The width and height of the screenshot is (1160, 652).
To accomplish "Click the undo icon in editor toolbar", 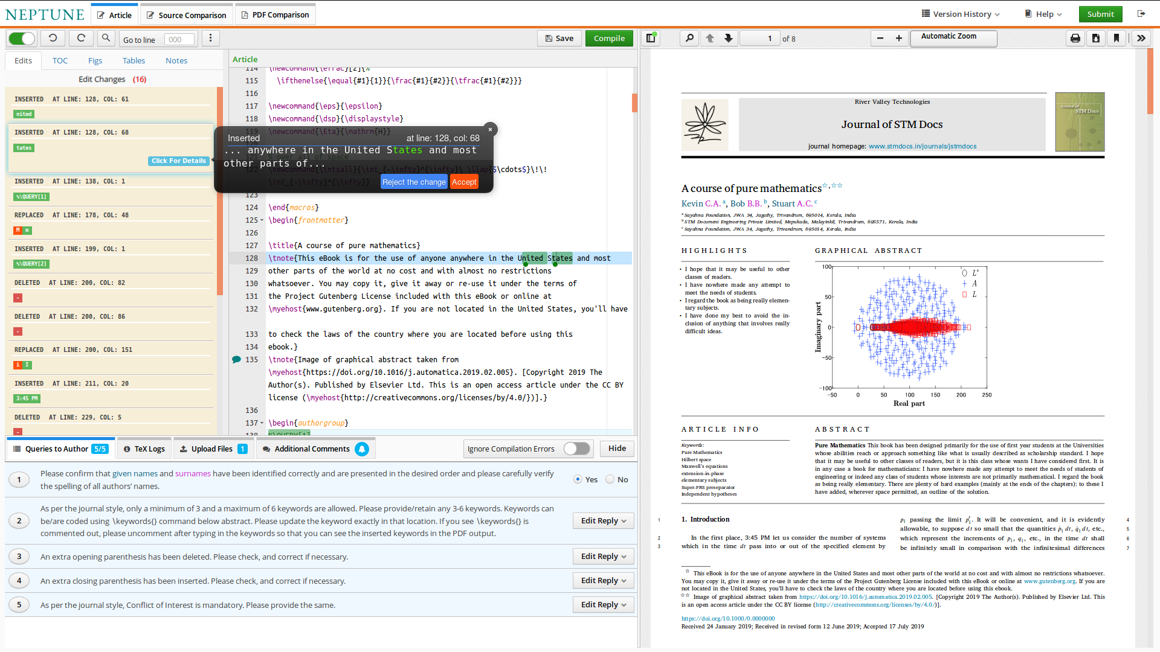I will pyautogui.click(x=53, y=39).
